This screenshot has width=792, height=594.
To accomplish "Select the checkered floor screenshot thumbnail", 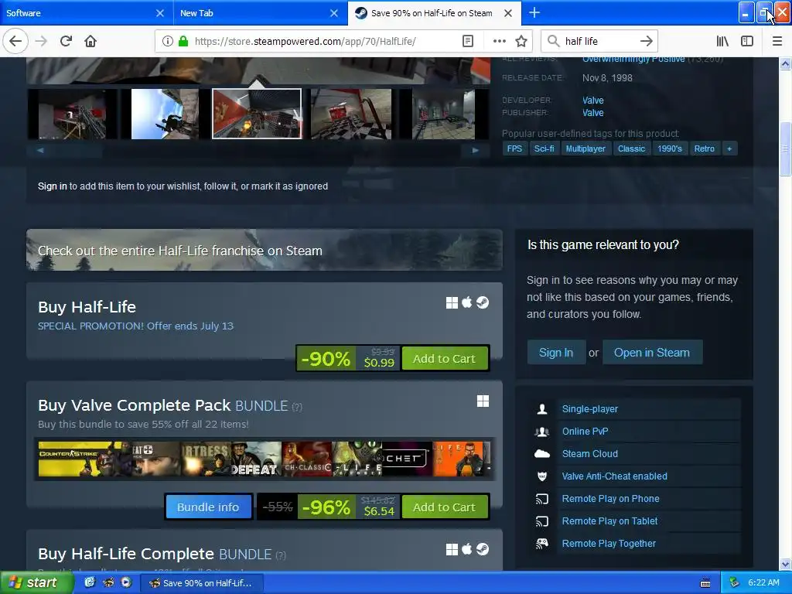I will [x=351, y=114].
